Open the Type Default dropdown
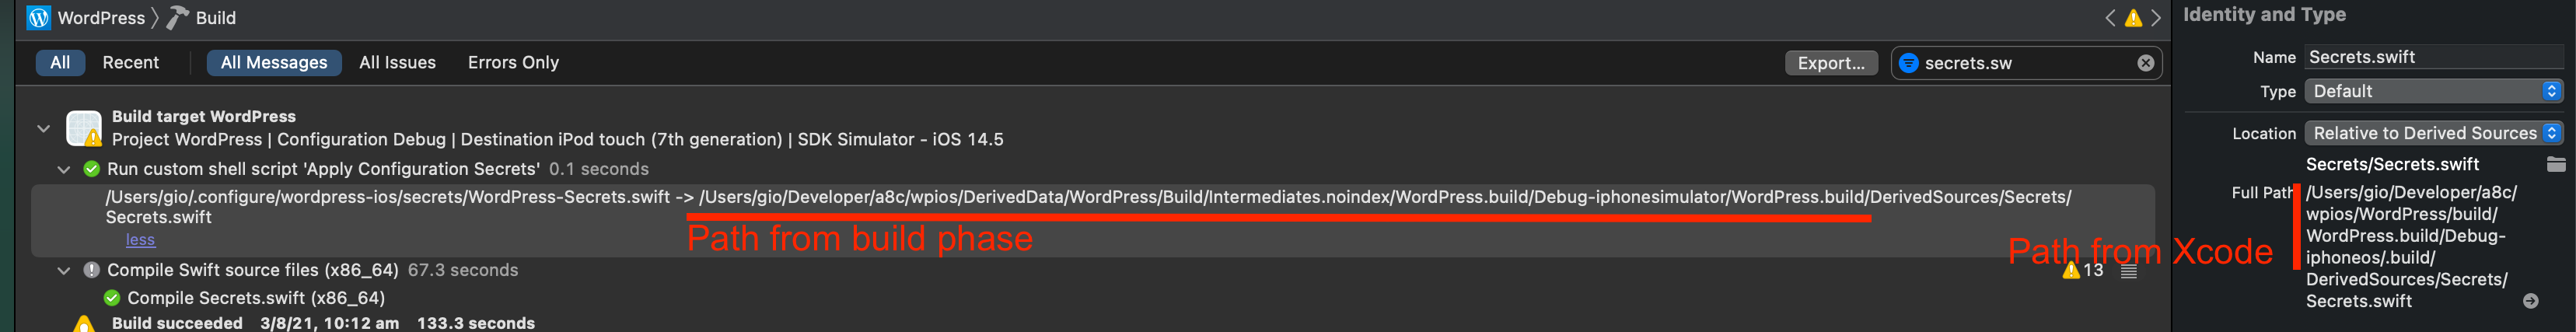 coord(2433,91)
